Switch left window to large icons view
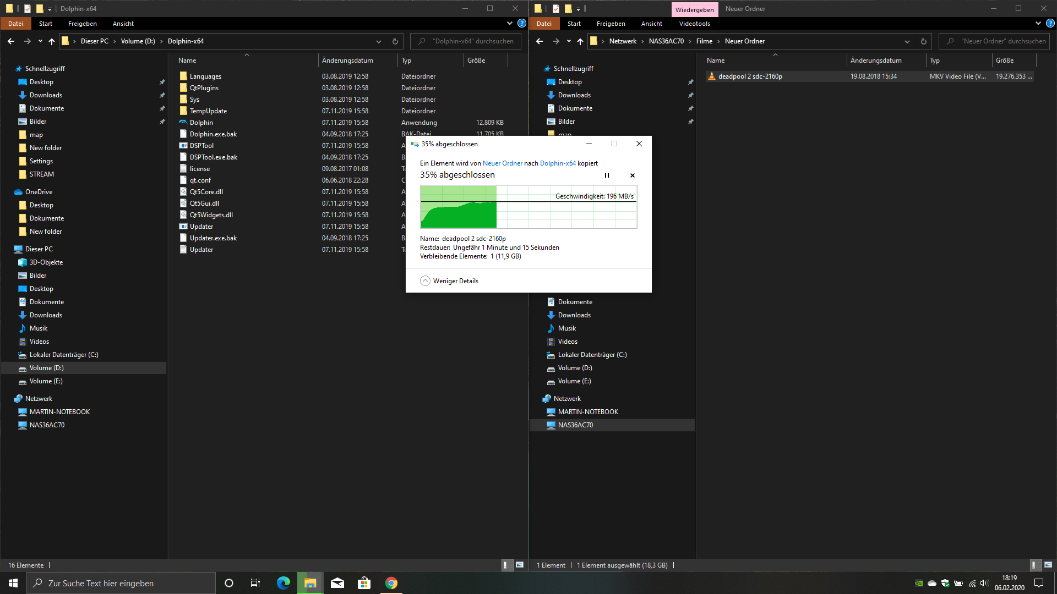This screenshot has width=1057, height=594. pyautogui.click(x=519, y=565)
